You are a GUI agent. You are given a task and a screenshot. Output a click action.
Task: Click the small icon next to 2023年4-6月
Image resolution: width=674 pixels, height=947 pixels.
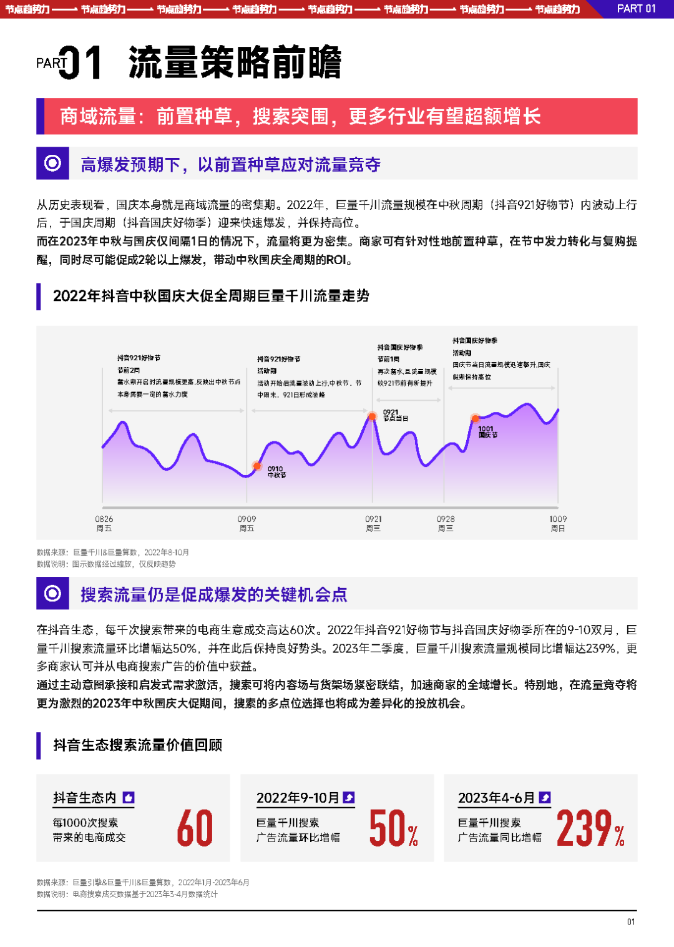(x=545, y=798)
